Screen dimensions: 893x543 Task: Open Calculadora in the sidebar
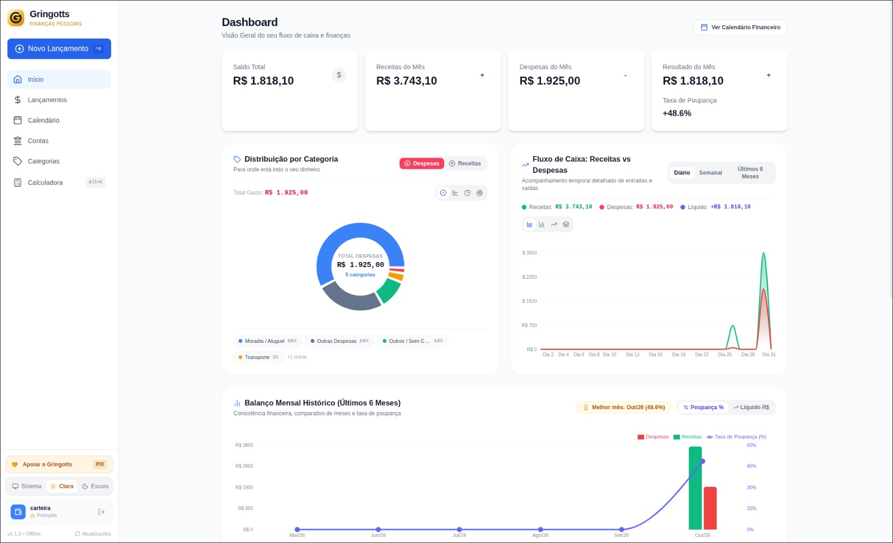(x=59, y=182)
